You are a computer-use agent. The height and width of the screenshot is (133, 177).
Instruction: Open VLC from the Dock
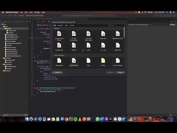click(x=80, y=119)
